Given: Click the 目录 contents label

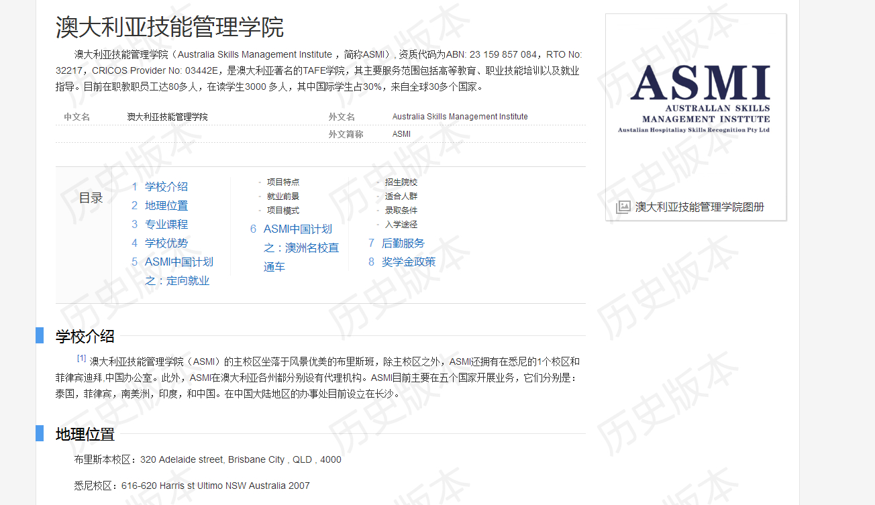Looking at the screenshot, I should [x=91, y=197].
